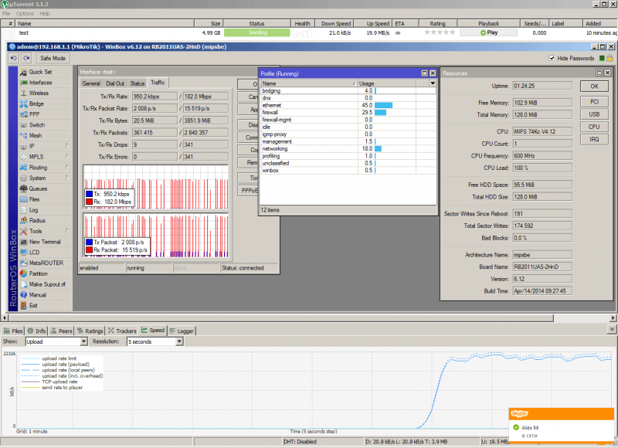Toggle the Safe Mode button

(x=53, y=59)
